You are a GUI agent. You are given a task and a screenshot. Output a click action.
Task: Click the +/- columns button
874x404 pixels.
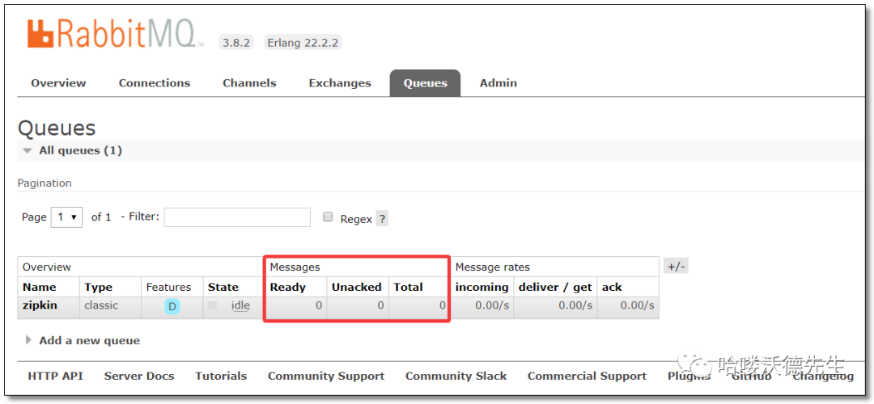click(676, 266)
